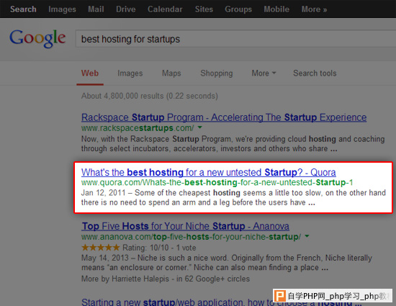This screenshot has width=396, height=306.
Task: Select the Shopping search tab
Action: tap(217, 73)
